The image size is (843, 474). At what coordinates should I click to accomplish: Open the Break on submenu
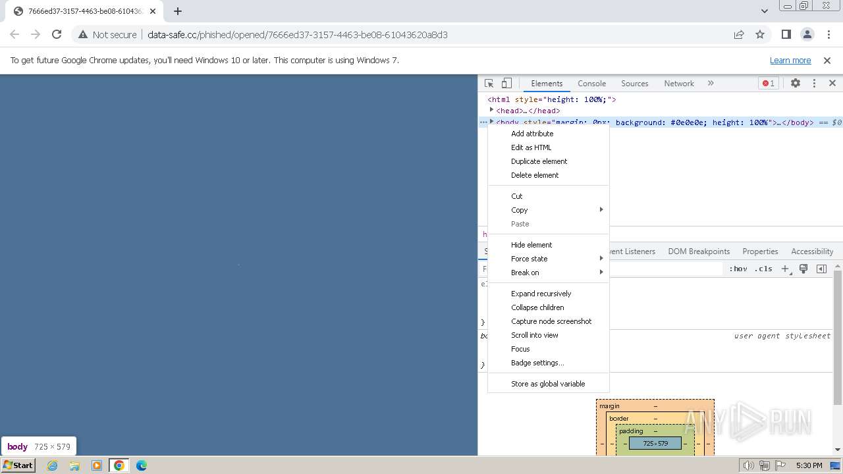[548, 273]
